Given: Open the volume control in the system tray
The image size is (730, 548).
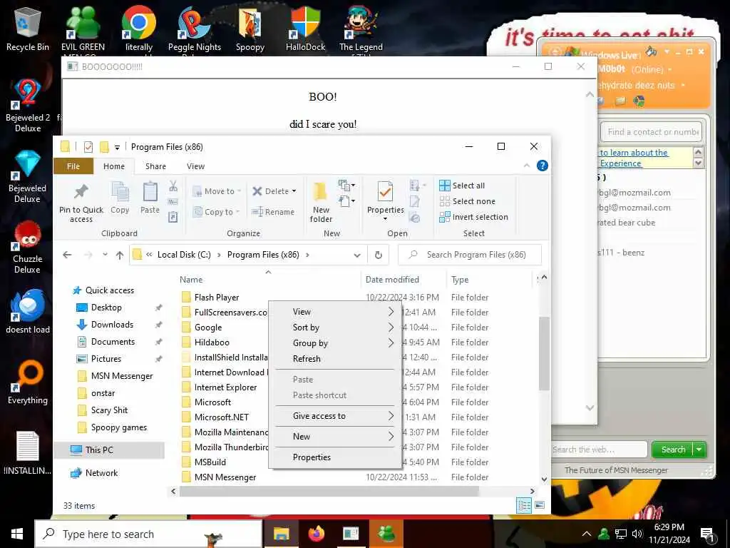Looking at the screenshot, I should tap(637, 534).
